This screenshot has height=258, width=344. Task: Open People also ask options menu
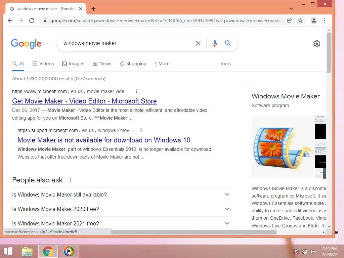tap(70, 180)
